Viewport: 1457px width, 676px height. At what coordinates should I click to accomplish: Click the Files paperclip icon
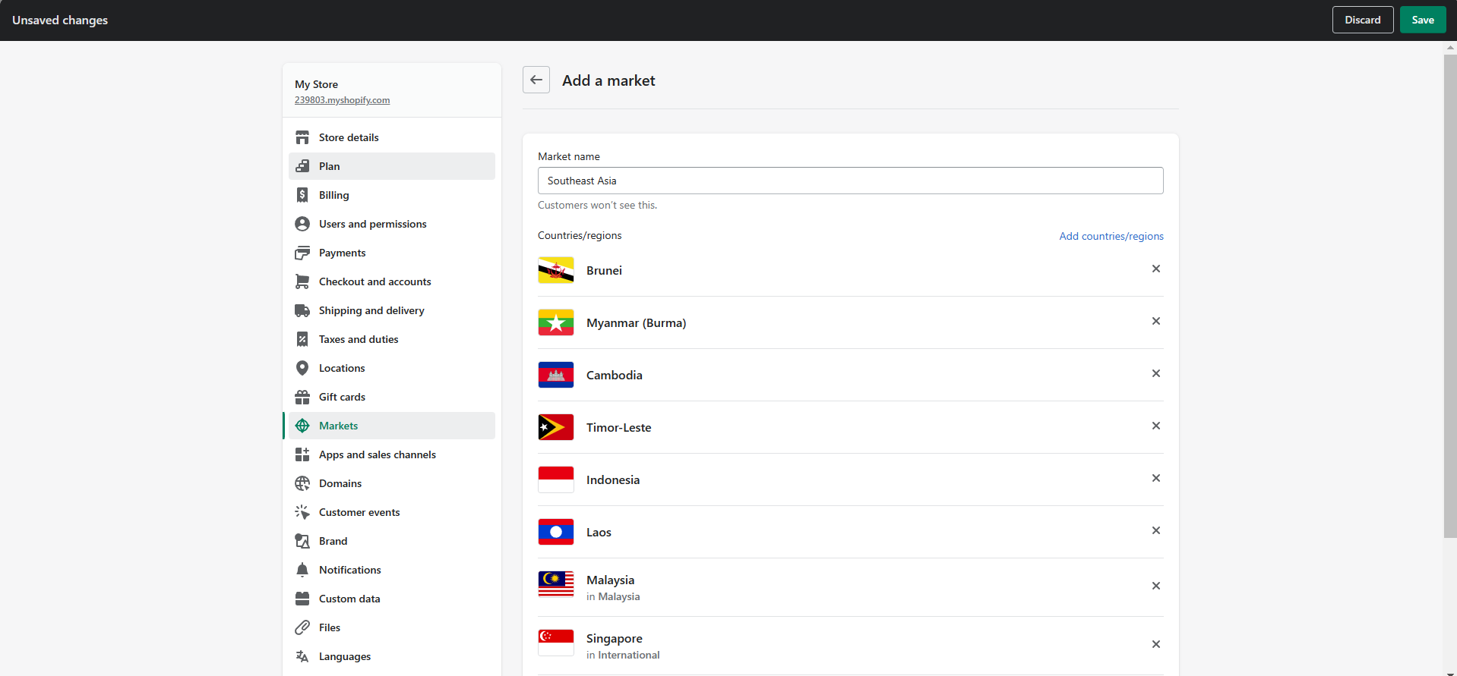(302, 627)
